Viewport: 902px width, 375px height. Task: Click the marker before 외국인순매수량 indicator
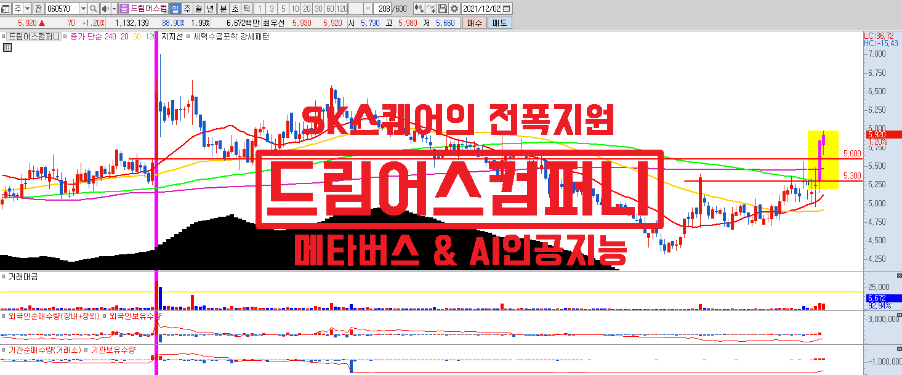pos(3,316)
